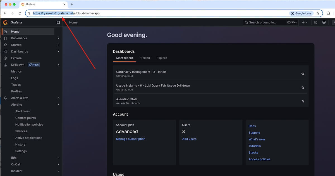The height and width of the screenshot is (176, 335).
Task: Select Metrics under Drilldown
Action: 16,71
